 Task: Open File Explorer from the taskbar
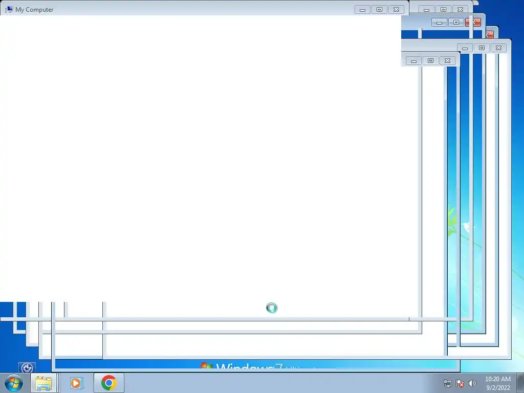(43, 383)
